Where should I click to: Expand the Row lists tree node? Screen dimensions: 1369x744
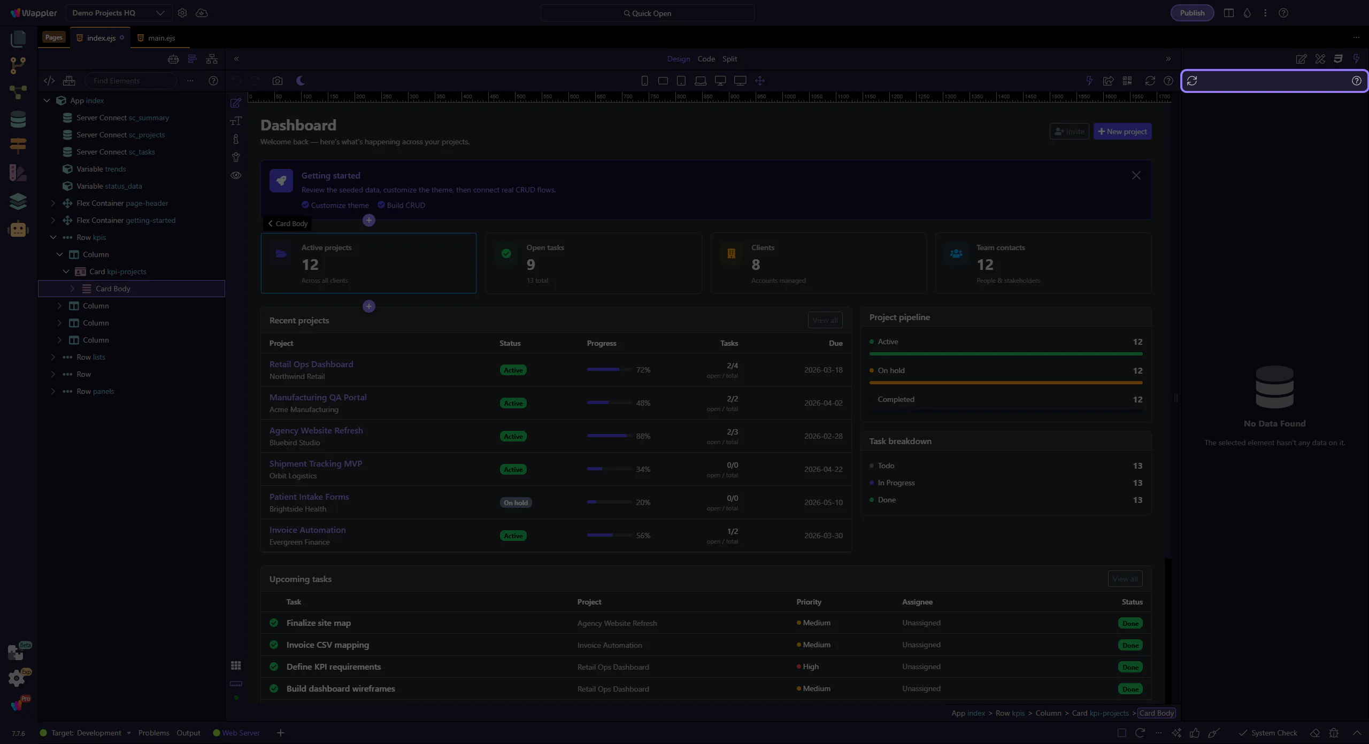(x=53, y=357)
